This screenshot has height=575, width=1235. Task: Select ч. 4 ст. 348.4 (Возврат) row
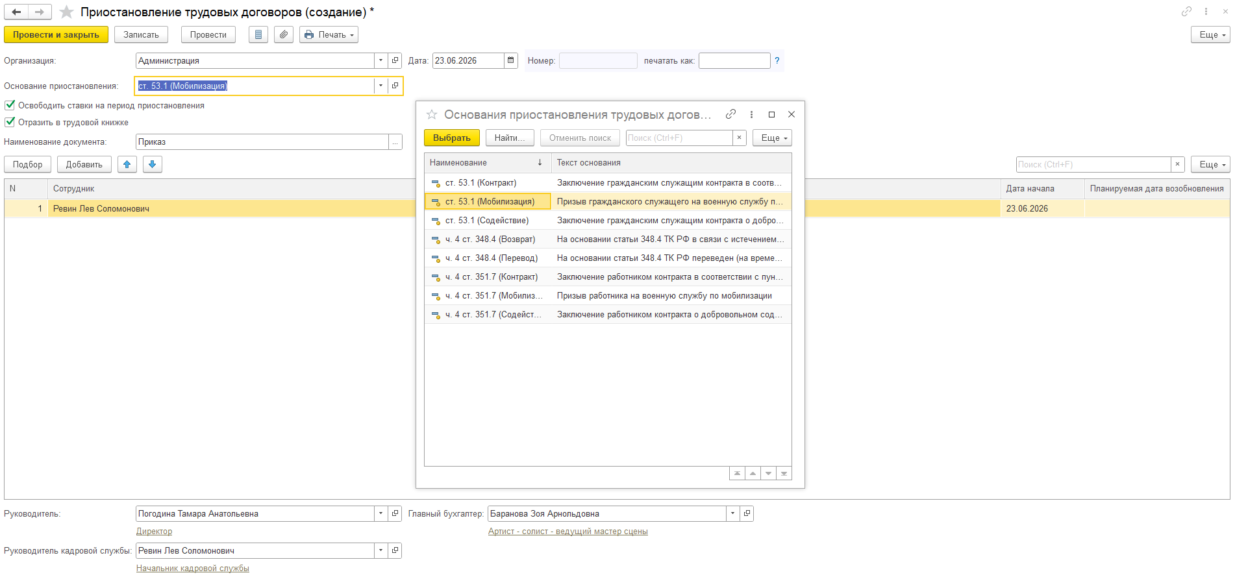(608, 239)
